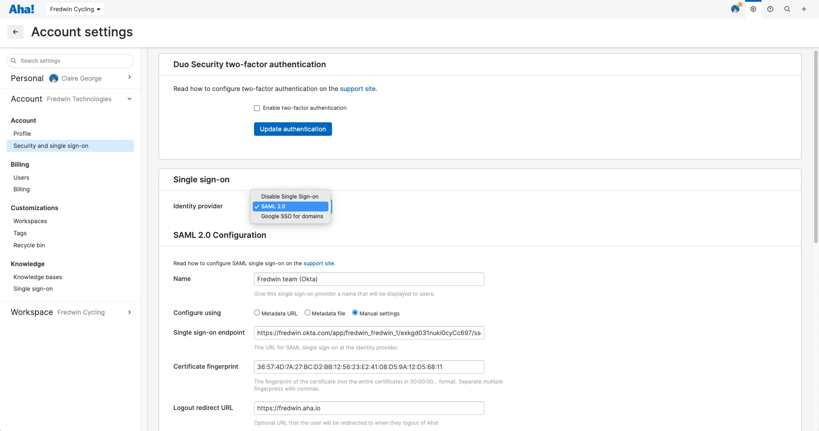Focus the Search settings field
This screenshot has width=819, height=431.
(70, 61)
